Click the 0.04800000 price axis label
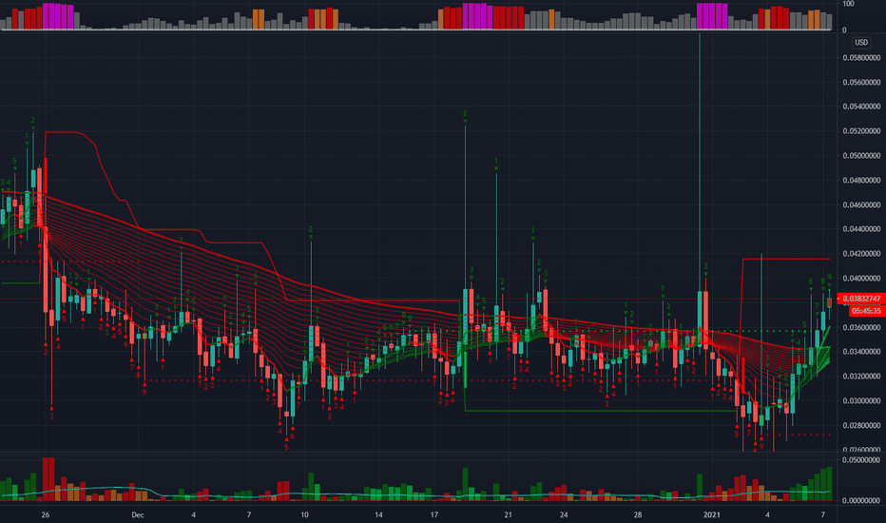 pyautogui.click(x=861, y=181)
